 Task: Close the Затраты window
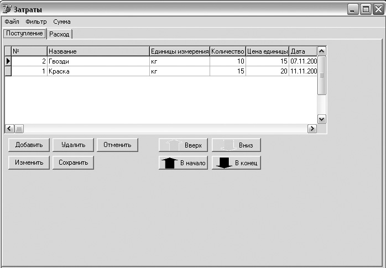[378, 9]
